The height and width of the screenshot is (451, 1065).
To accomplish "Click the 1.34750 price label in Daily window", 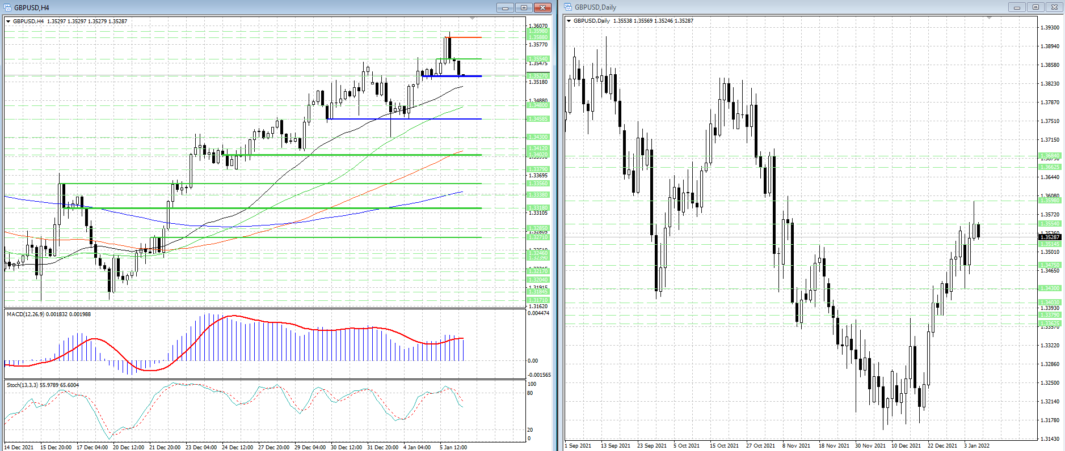I will pos(1050,265).
